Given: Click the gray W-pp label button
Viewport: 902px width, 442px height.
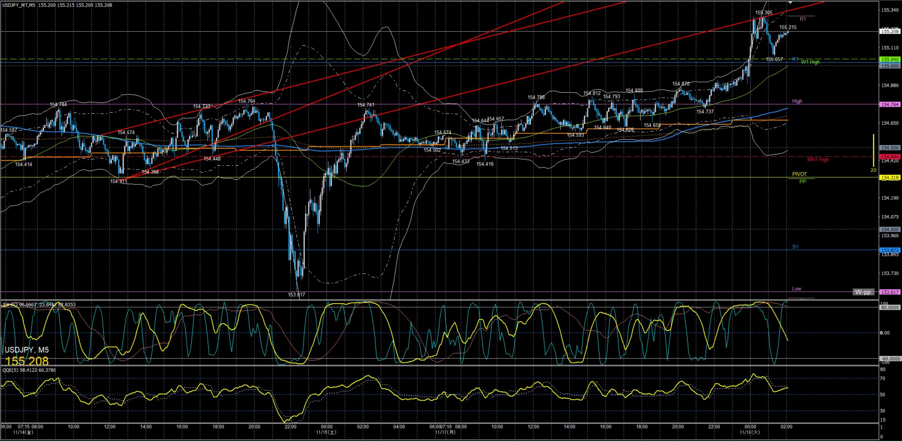Looking at the screenshot, I should (x=862, y=292).
